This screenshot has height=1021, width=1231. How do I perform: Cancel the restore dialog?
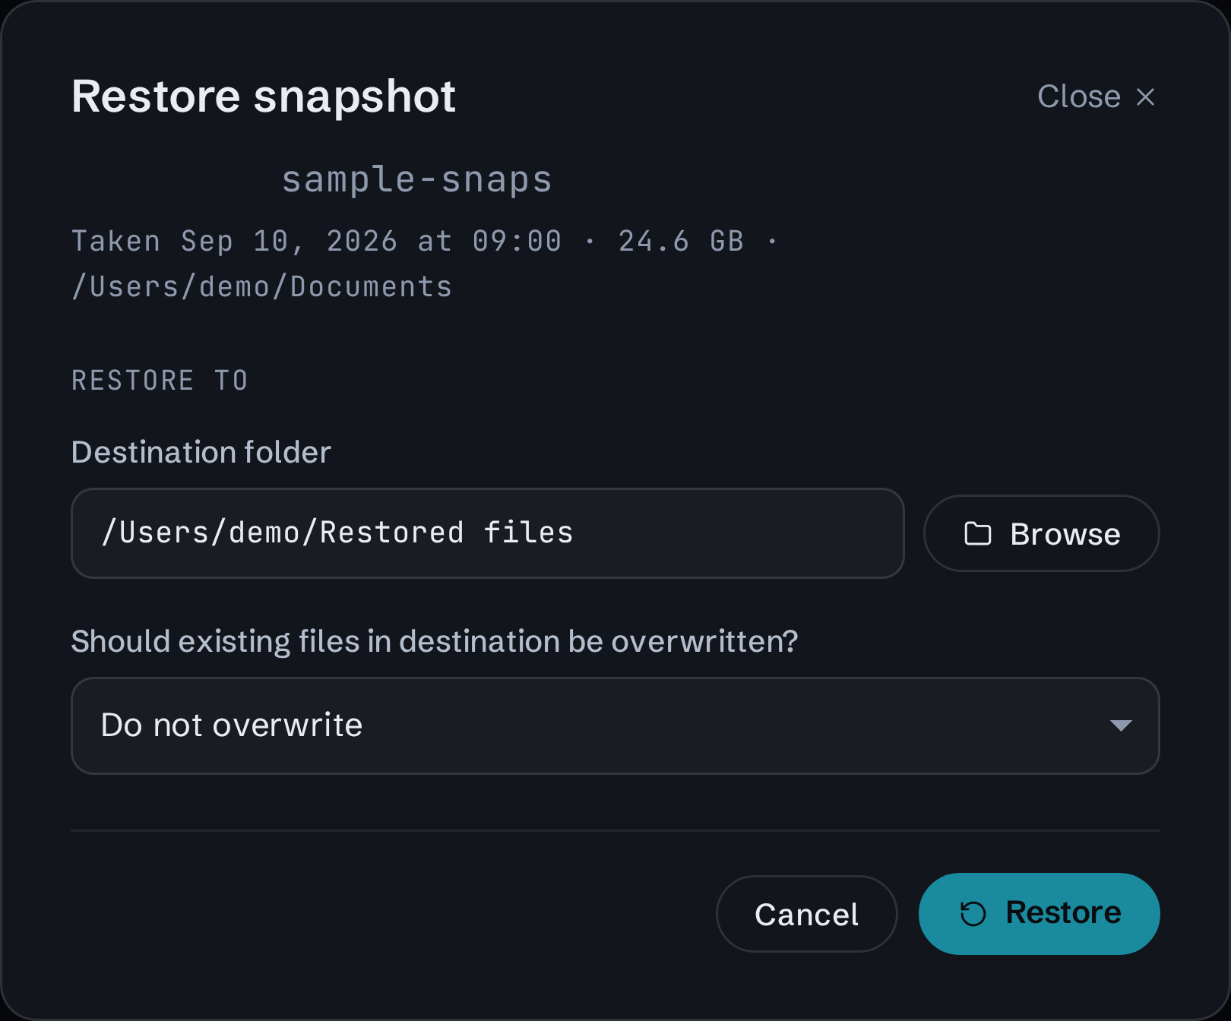pyautogui.click(x=806, y=914)
